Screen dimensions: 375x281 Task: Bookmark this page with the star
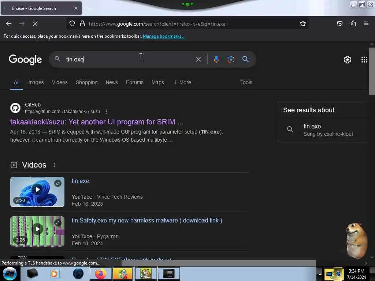click(303, 23)
